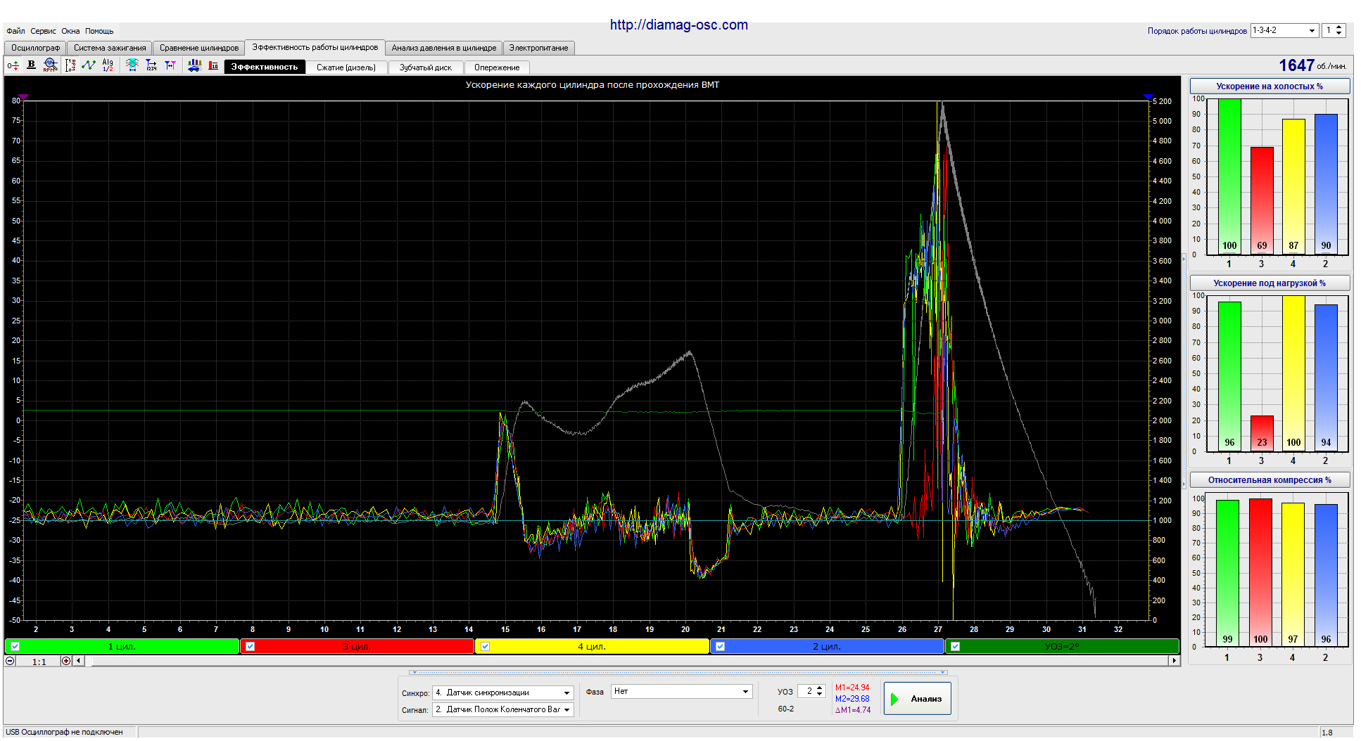Click the M2=29.68 marker value
This screenshot has width=1361, height=741.
(x=852, y=699)
